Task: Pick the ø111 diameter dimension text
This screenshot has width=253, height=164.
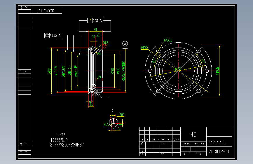Action: [70, 71]
